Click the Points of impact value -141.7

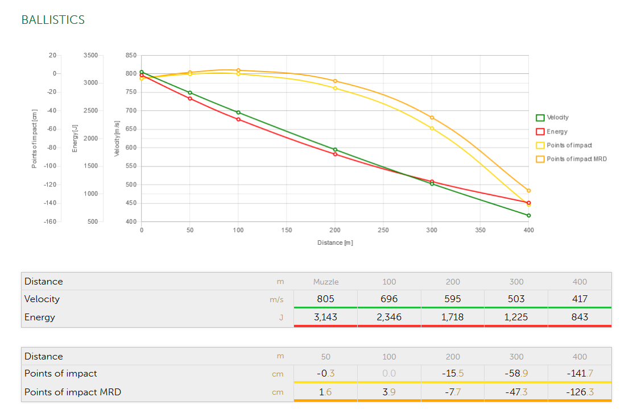tap(580, 373)
